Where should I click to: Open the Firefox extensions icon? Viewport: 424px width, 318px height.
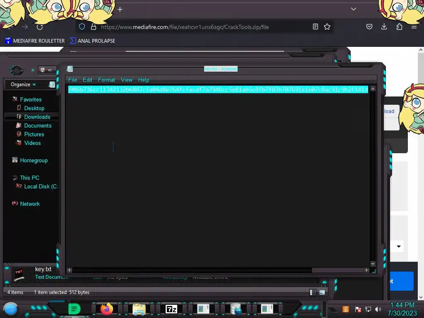(399, 26)
